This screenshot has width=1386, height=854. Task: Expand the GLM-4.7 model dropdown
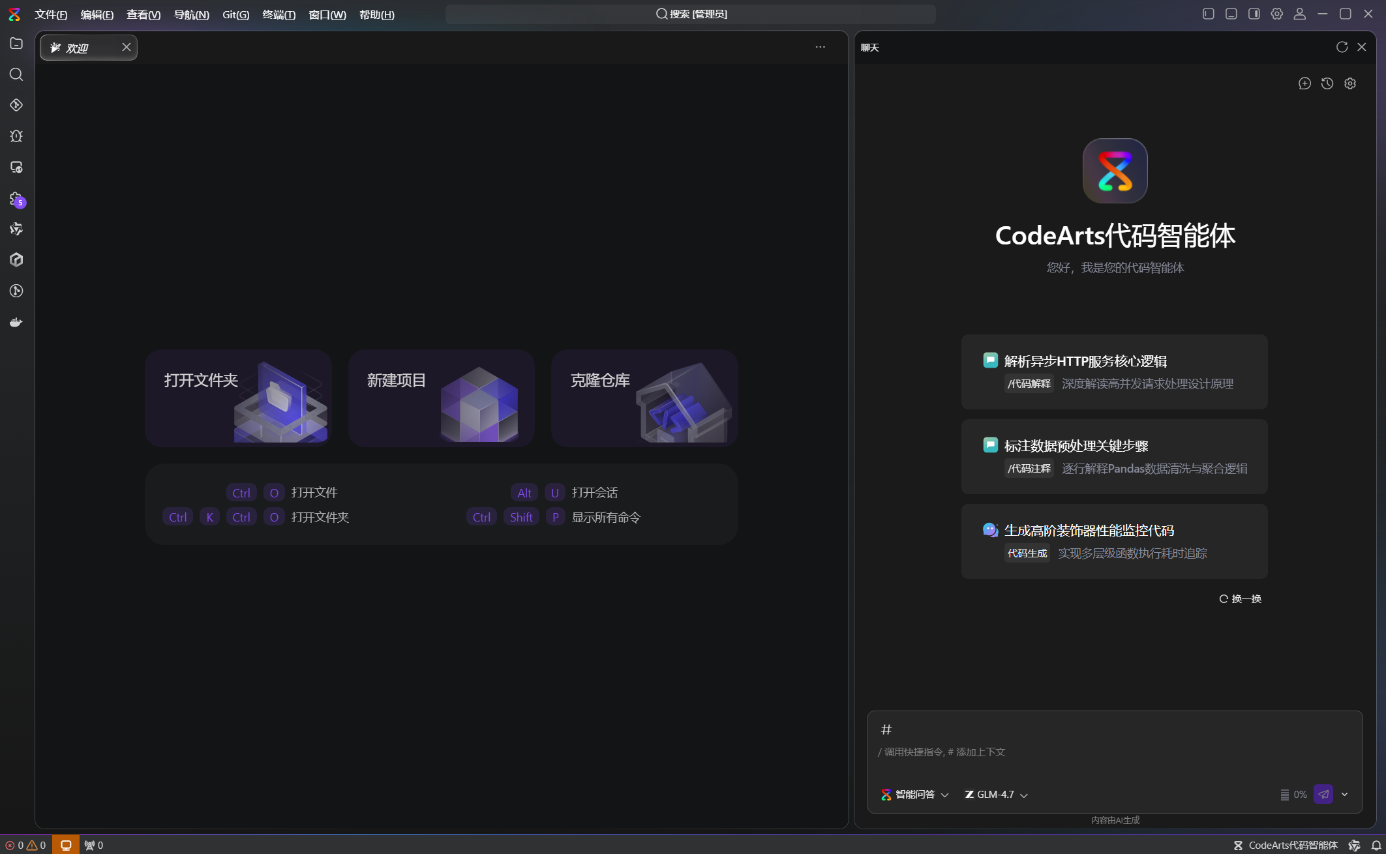click(996, 794)
